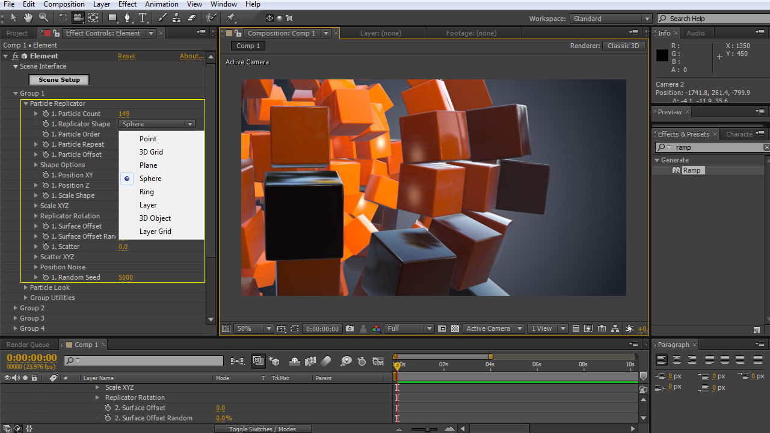The image size is (770, 433).
Task: Click the Scene Setup button
Action: (59, 79)
